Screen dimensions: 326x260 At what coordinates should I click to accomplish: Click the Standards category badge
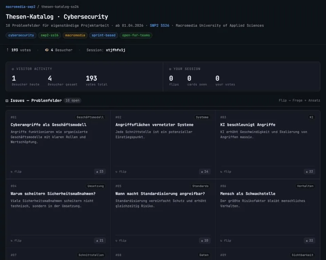coord(200,186)
